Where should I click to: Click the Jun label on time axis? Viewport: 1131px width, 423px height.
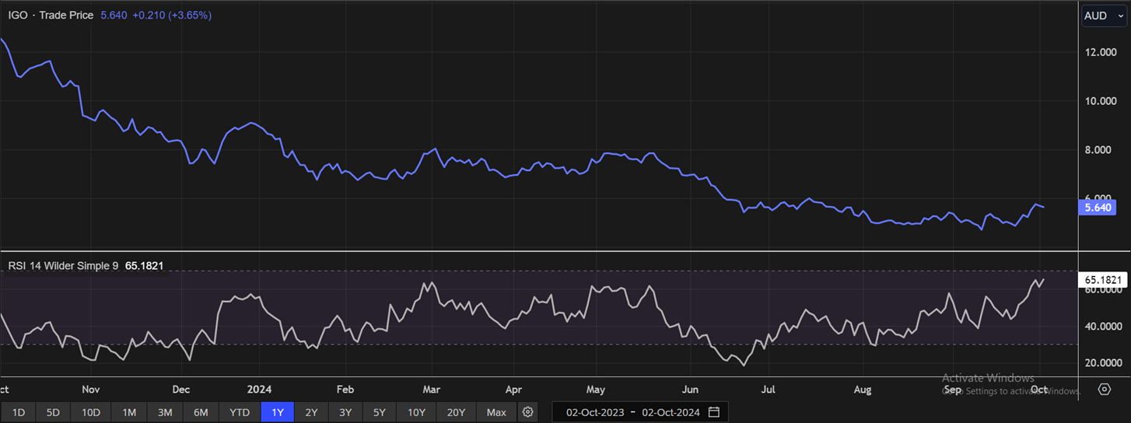coord(690,389)
